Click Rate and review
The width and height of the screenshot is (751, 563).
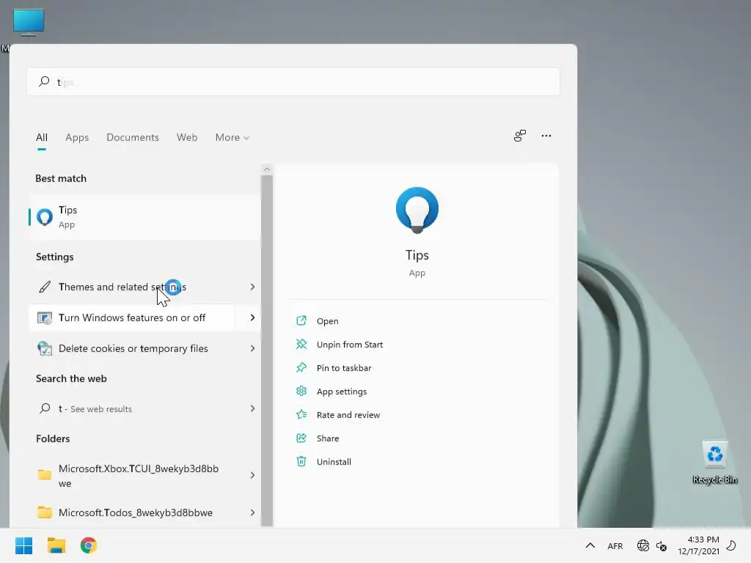click(x=348, y=415)
